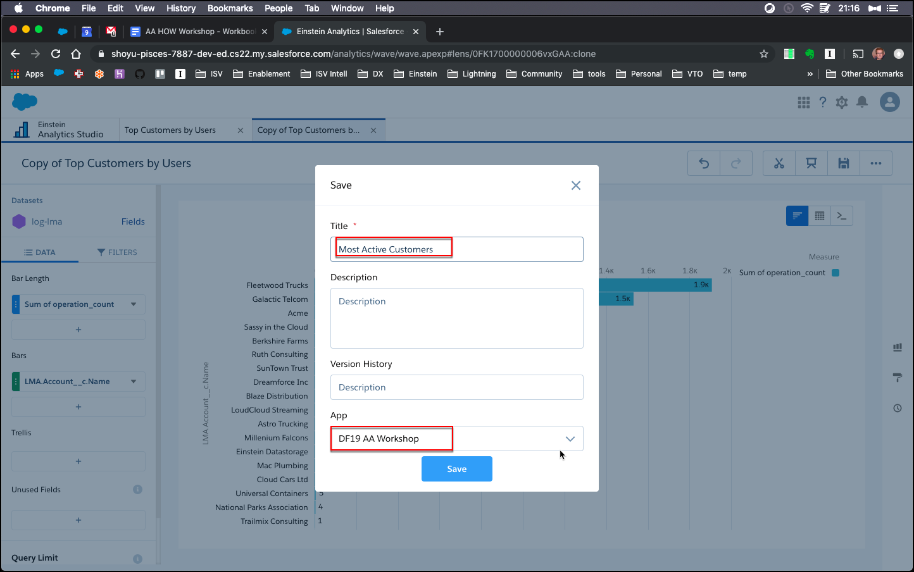Open the Lightning bookmarks folder
Viewport: 914px width, 572px height.
(x=472, y=74)
